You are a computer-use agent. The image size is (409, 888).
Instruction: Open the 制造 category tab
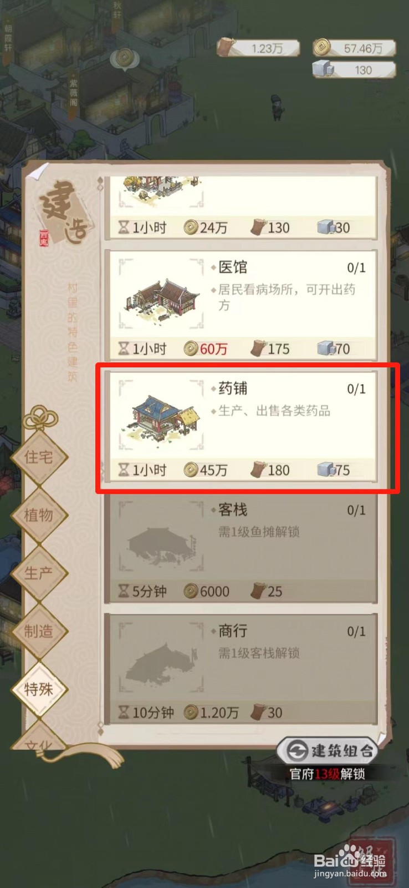pyautogui.click(x=39, y=632)
